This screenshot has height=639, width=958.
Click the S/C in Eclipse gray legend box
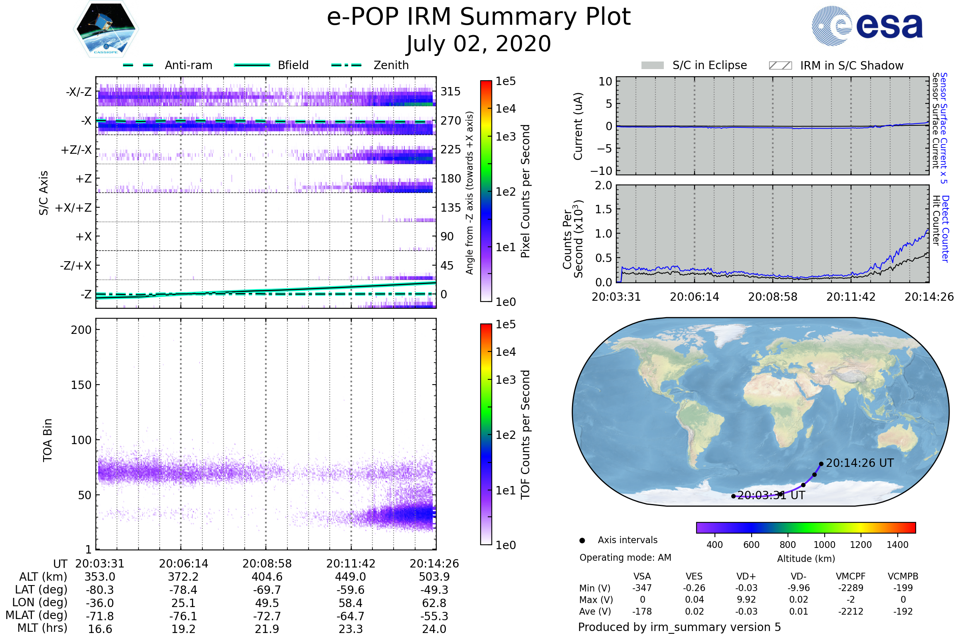pyautogui.click(x=653, y=65)
